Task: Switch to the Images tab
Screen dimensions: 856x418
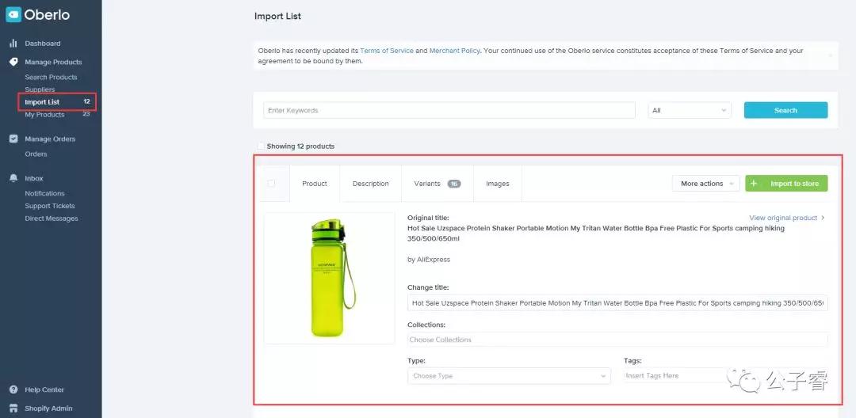Action: coord(497,184)
